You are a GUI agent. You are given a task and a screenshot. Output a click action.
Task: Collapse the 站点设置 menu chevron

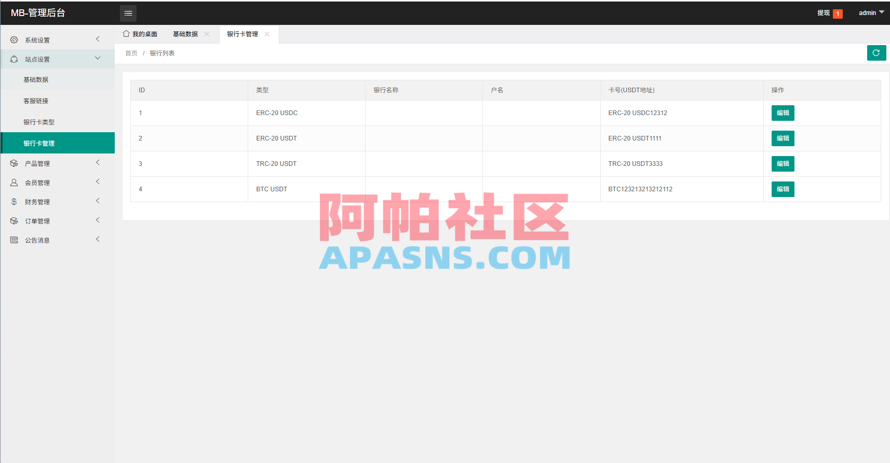point(98,58)
